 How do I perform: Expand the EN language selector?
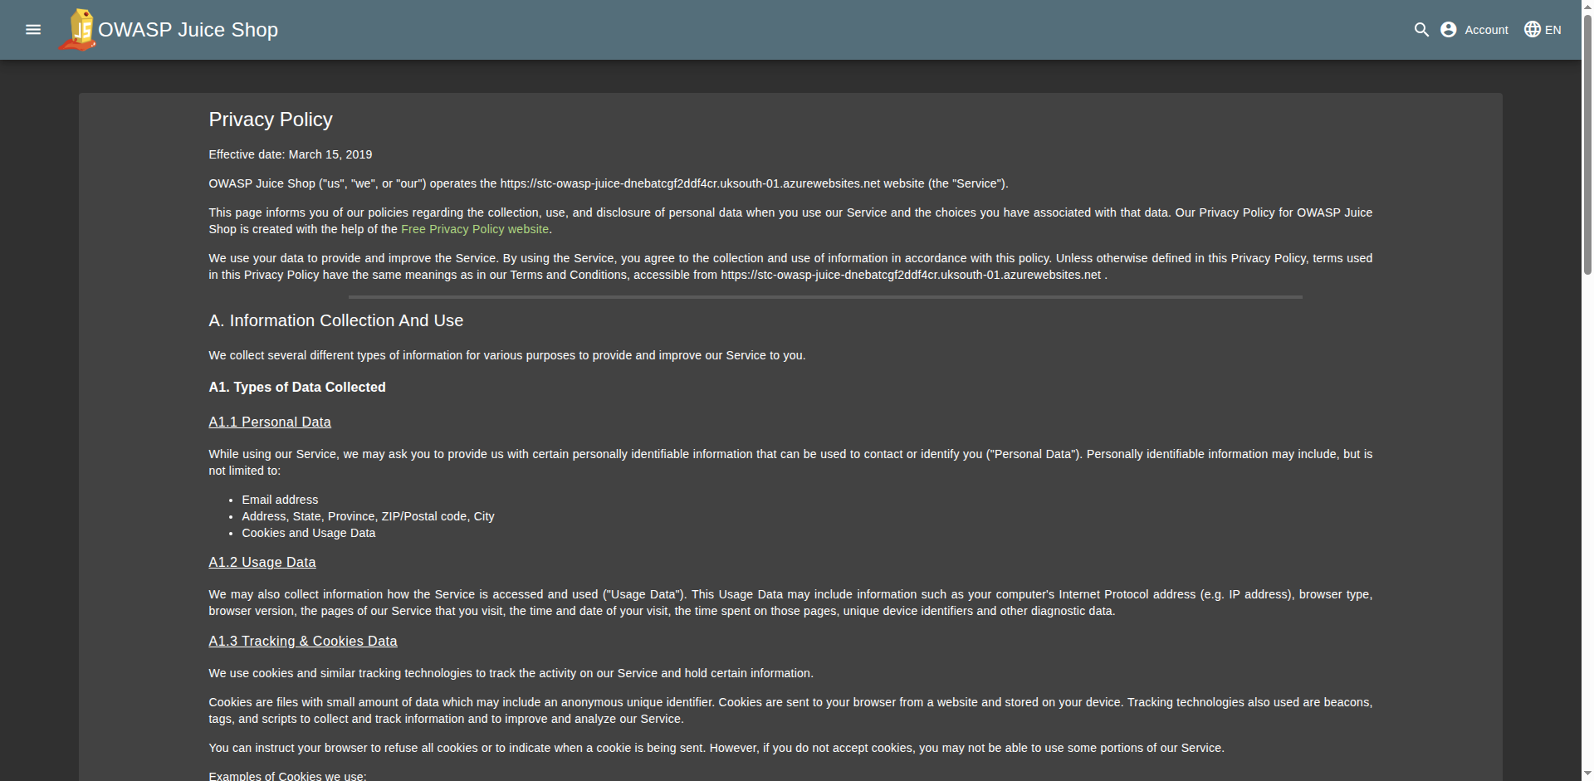pyautogui.click(x=1552, y=30)
